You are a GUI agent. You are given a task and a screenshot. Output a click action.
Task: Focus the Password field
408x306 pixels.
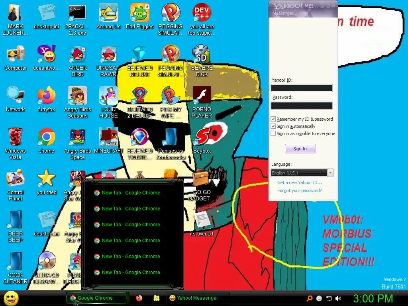(302, 106)
